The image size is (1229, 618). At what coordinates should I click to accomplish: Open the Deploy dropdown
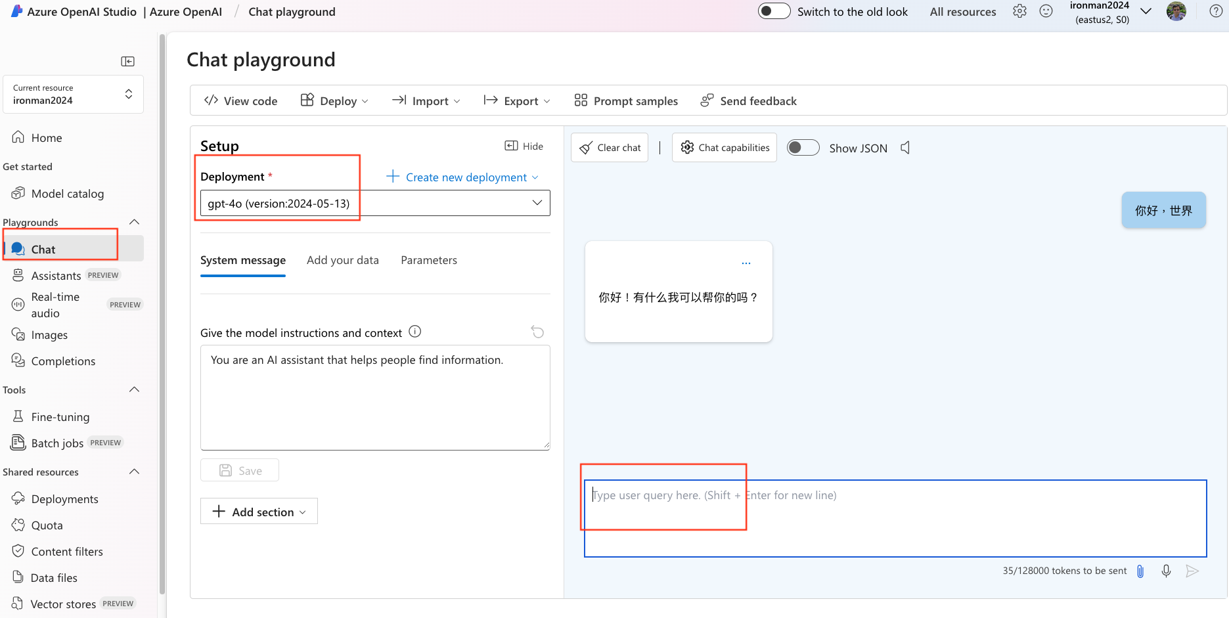click(334, 100)
